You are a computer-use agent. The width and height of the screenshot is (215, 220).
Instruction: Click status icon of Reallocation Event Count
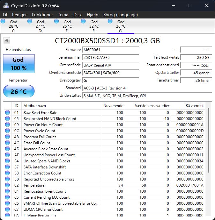coord(7,191)
